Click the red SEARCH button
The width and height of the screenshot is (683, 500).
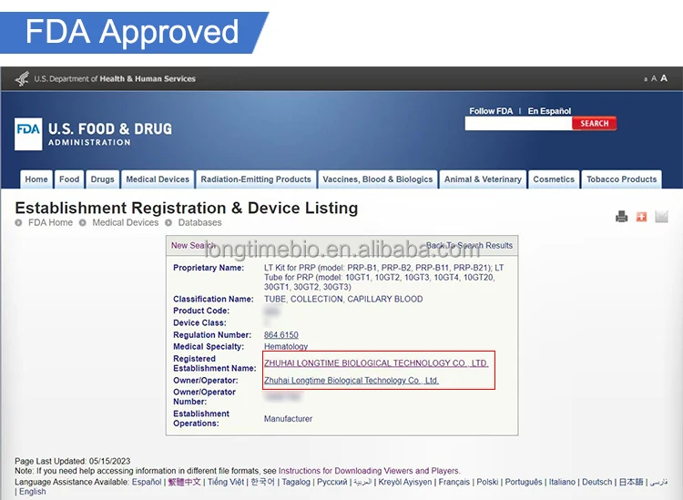click(594, 123)
